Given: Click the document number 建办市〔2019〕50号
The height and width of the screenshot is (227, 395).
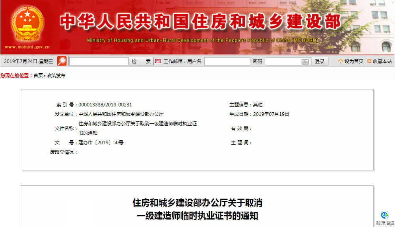Looking at the screenshot, I should [x=101, y=143].
